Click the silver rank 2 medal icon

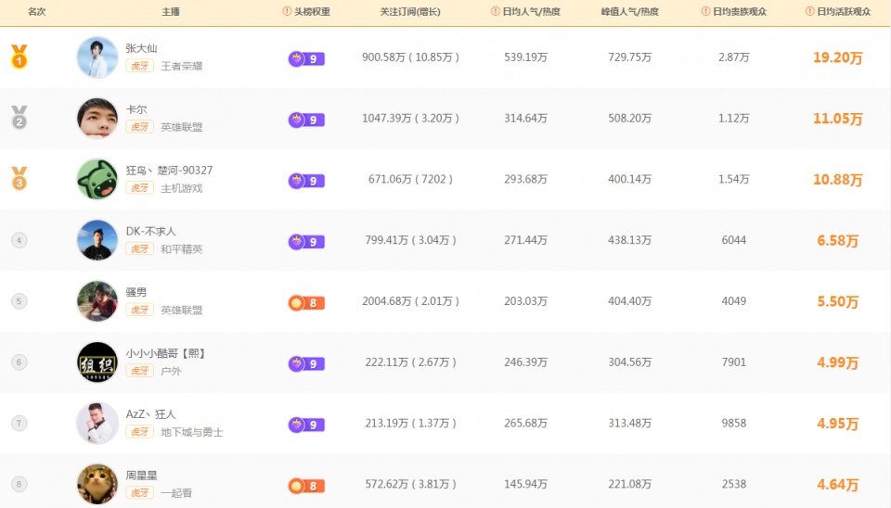pyautogui.click(x=19, y=118)
